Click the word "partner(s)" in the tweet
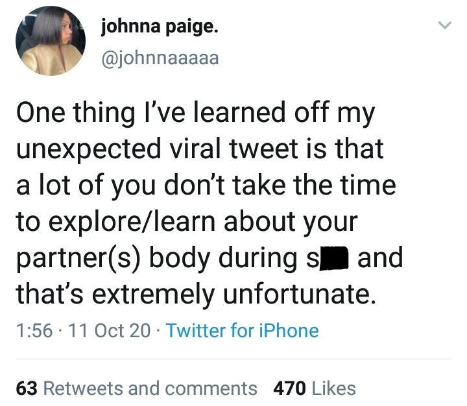467x406 pixels. tap(78, 258)
